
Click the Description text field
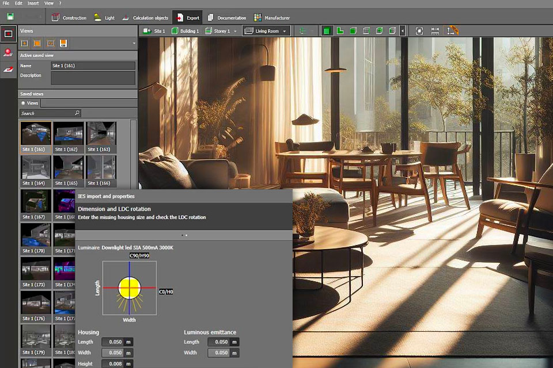point(93,78)
